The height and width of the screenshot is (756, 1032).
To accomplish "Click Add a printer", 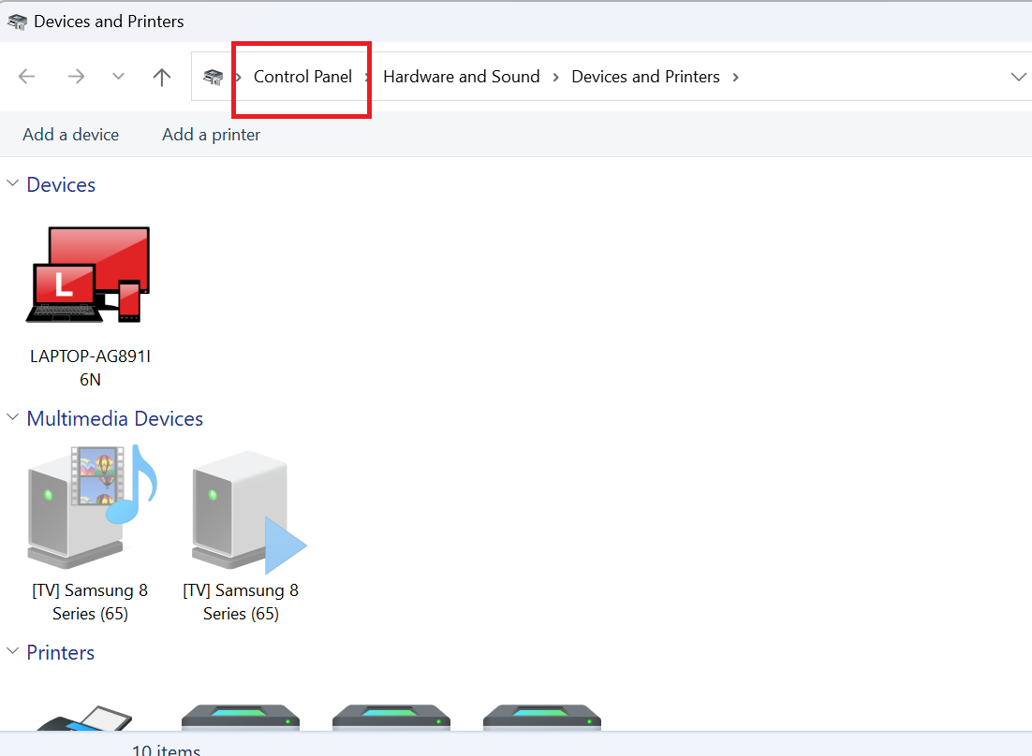I will click(211, 134).
